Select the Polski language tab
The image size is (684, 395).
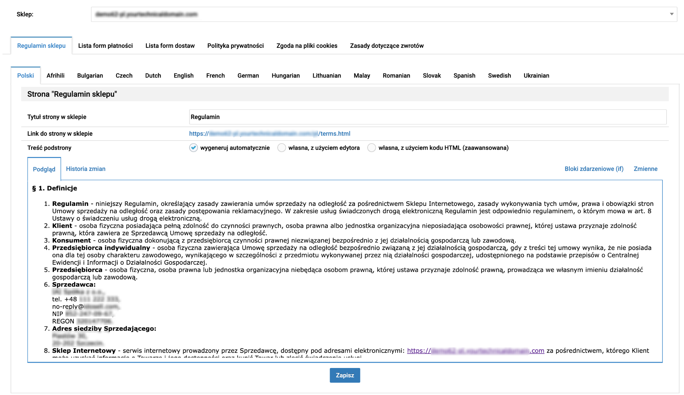click(26, 76)
